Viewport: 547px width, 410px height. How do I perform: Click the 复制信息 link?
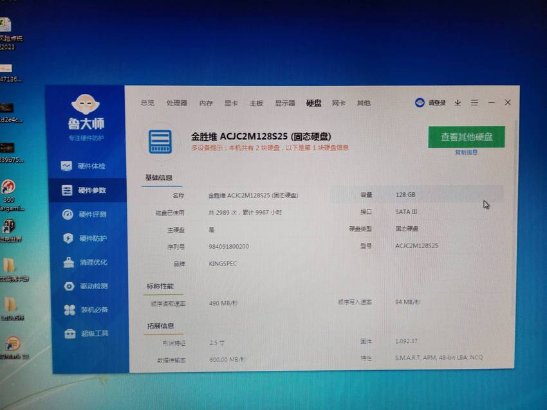coord(467,152)
